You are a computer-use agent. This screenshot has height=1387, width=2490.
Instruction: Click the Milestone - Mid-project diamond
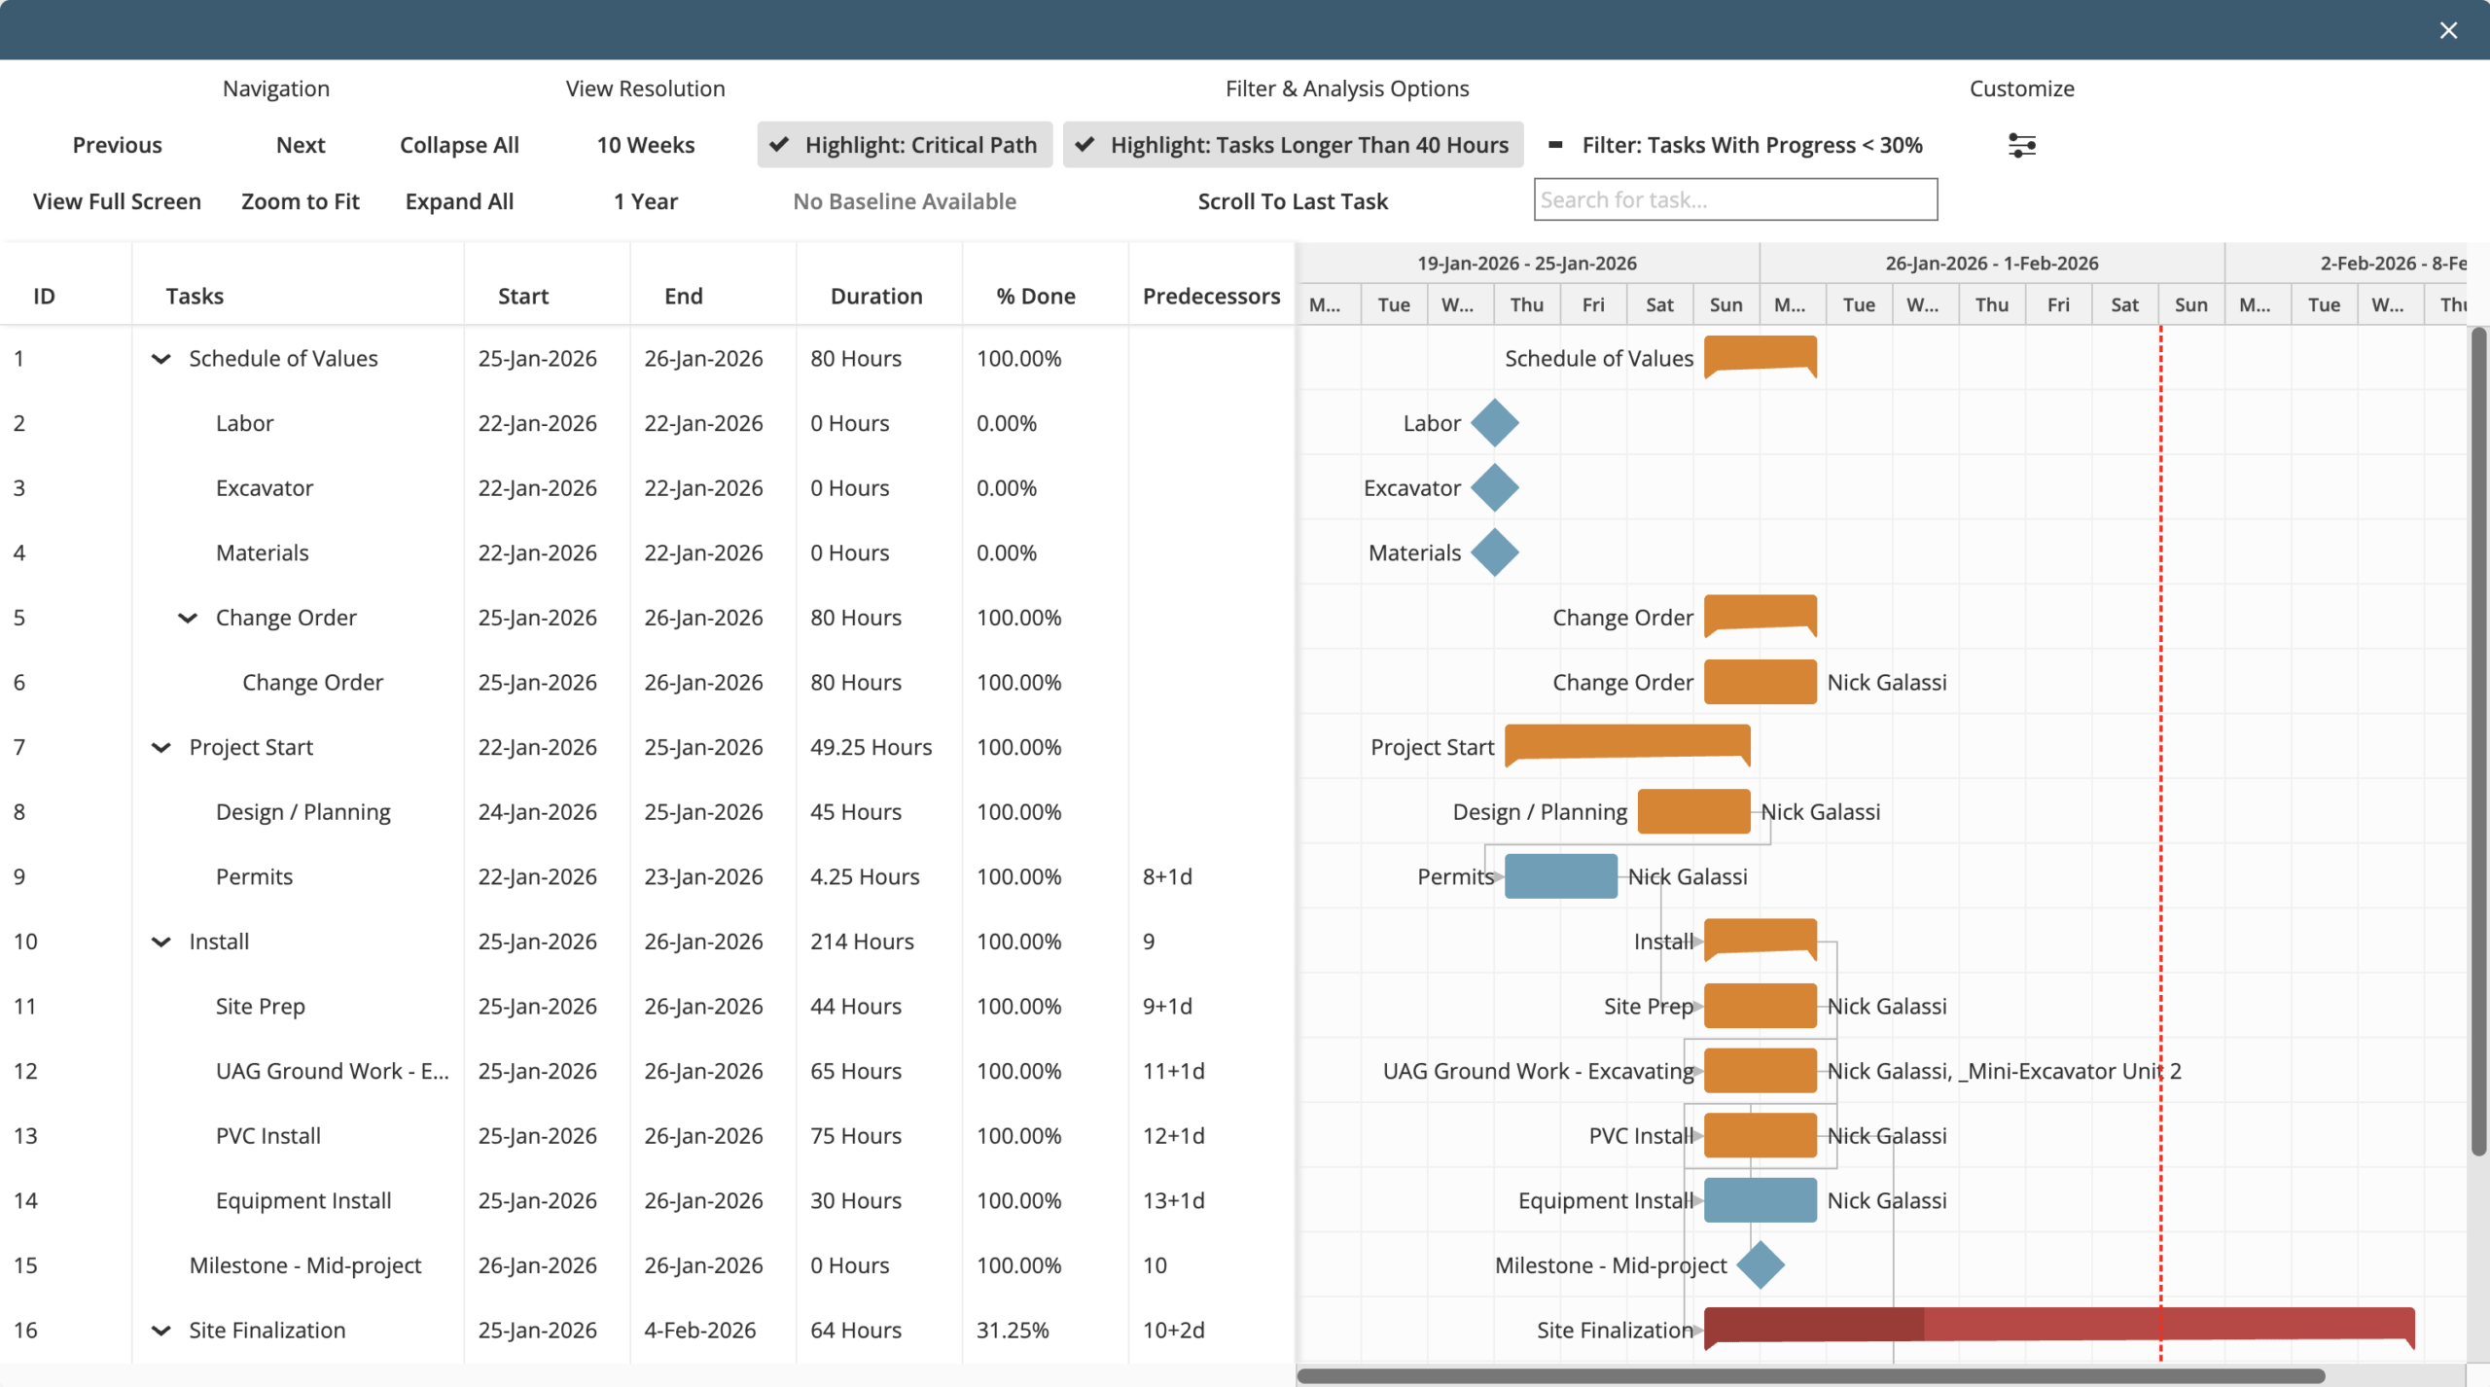coord(1760,1264)
